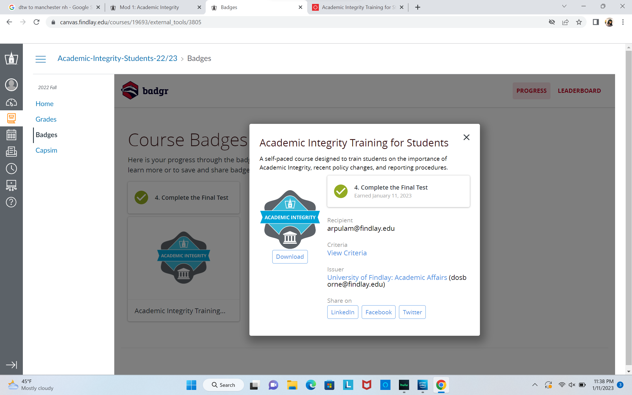The height and width of the screenshot is (395, 632).
Task: Open Inbox icon in Canvas sidebar
Action: coord(11,152)
